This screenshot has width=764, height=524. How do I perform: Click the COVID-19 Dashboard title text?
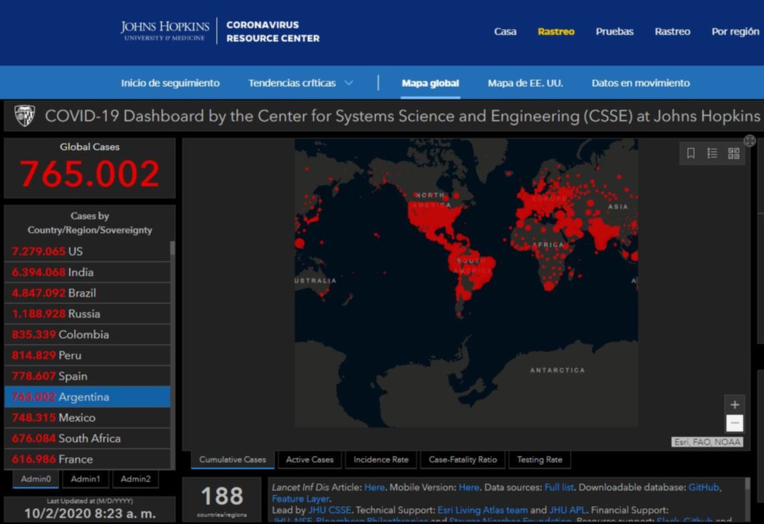coord(403,116)
